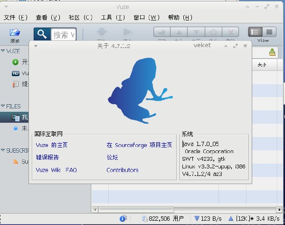Select the RSS subscriptions sidebar item
285x225 pixels.
click(x=16, y=162)
